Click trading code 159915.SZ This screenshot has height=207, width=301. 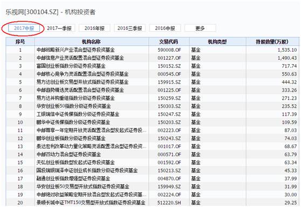169,82
